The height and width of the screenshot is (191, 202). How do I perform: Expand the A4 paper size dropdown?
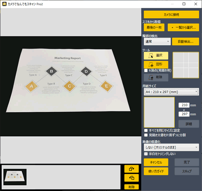pyautogui.click(x=171, y=92)
